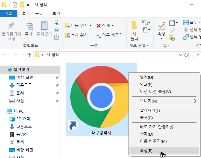Click the 새 폴더 address bar path
This screenshot has width=201, height=158.
53,55
